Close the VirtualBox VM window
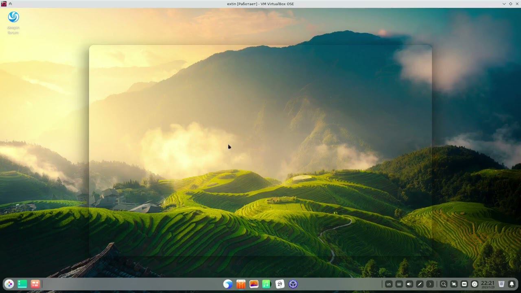 pos(517,4)
